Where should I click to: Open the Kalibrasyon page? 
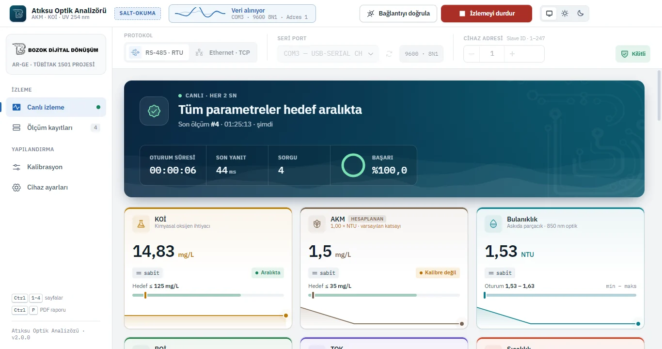tap(56, 167)
